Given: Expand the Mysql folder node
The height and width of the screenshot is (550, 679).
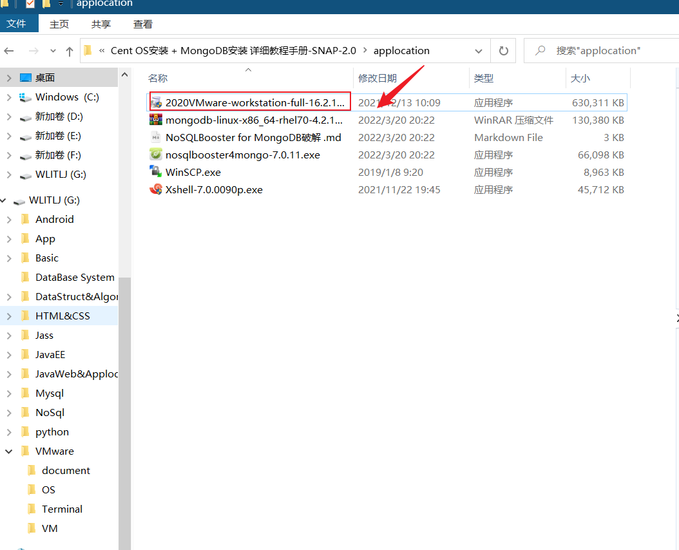Looking at the screenshot, I should (9, 394).
